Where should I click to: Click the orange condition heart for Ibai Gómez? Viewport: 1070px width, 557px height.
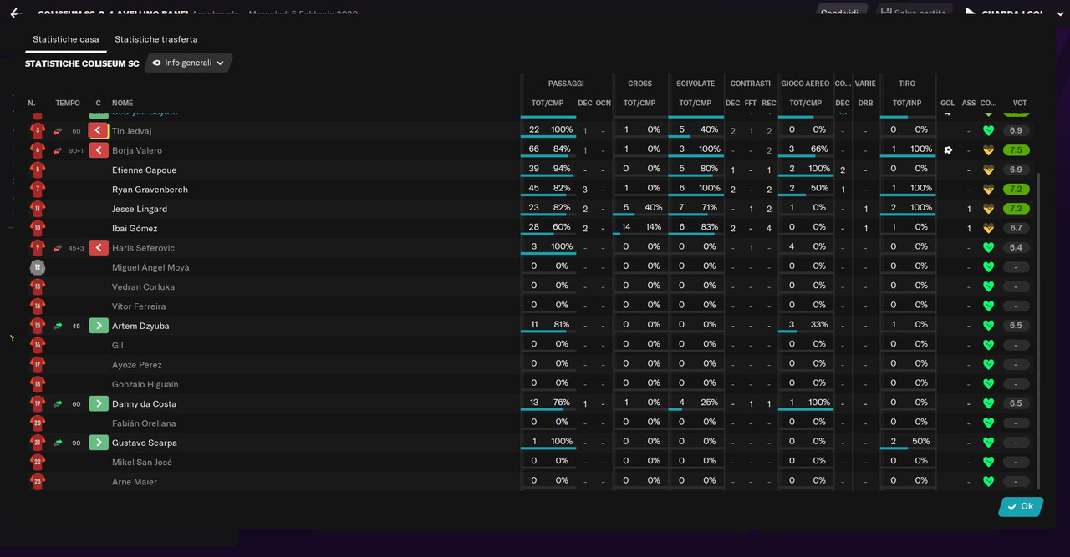click(x=988, y=229)
